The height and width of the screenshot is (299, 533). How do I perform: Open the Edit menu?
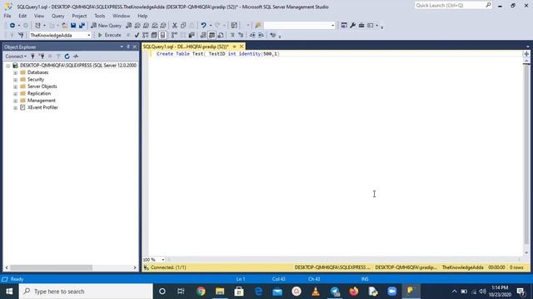[x=22, y=16]
